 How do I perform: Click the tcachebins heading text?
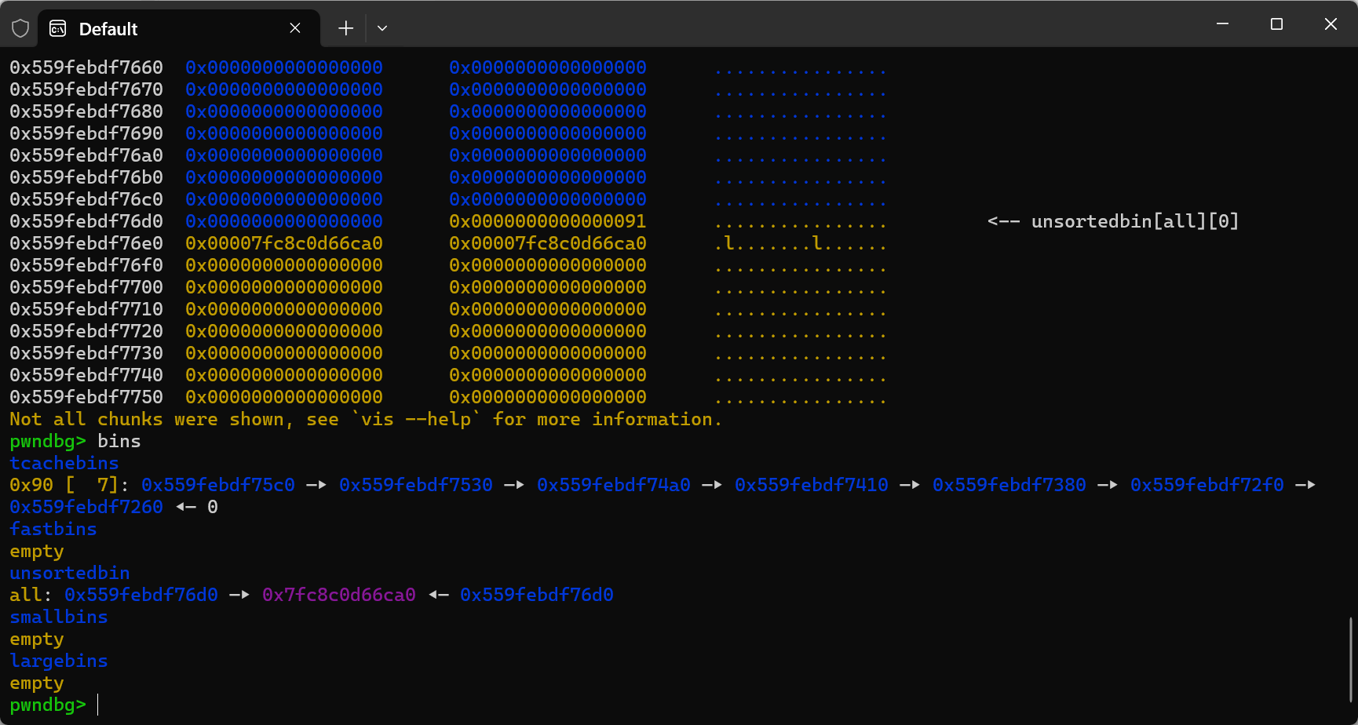[x=64, y=463]
